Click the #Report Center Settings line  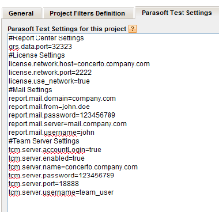pos(46,38)
